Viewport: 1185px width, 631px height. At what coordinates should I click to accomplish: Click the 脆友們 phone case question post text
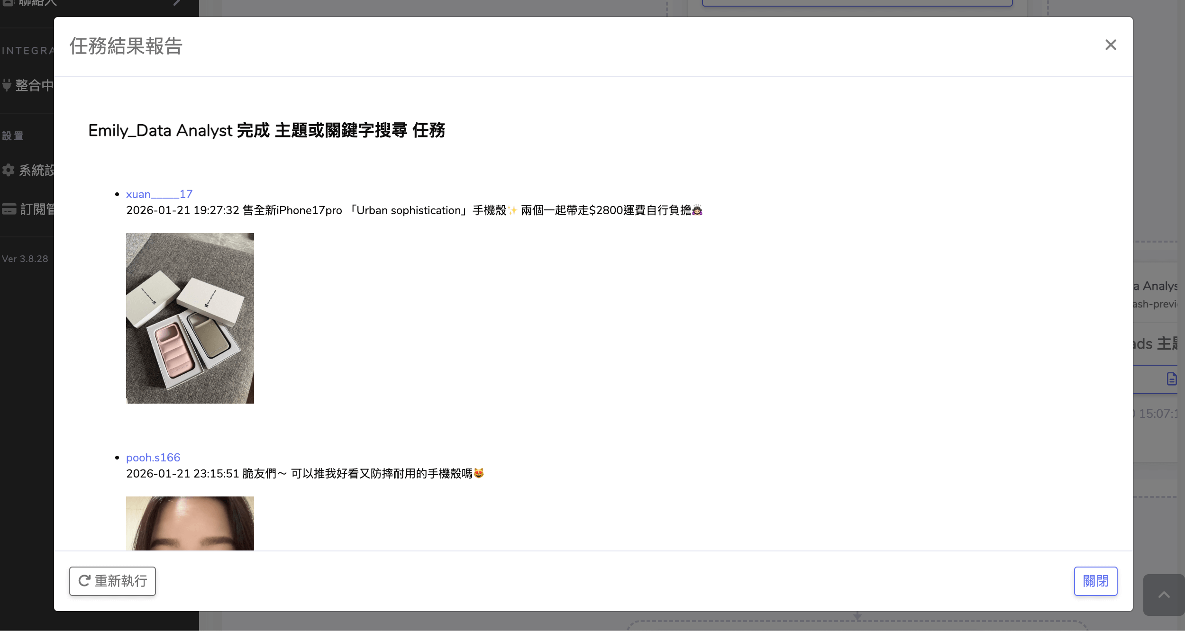click(304, 474)
